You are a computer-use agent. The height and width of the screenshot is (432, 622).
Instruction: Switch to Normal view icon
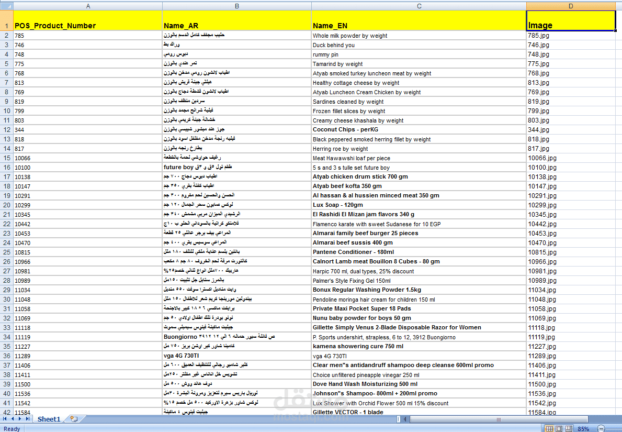(x=549, y=429)
